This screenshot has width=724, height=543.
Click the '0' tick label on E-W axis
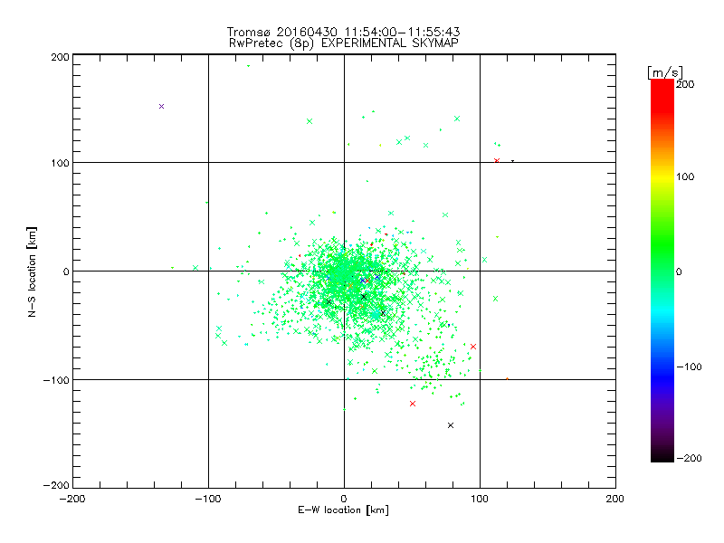coord(344,499)
